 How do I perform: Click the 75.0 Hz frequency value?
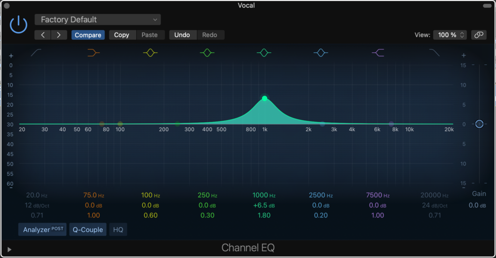click(x=93, y=195)
